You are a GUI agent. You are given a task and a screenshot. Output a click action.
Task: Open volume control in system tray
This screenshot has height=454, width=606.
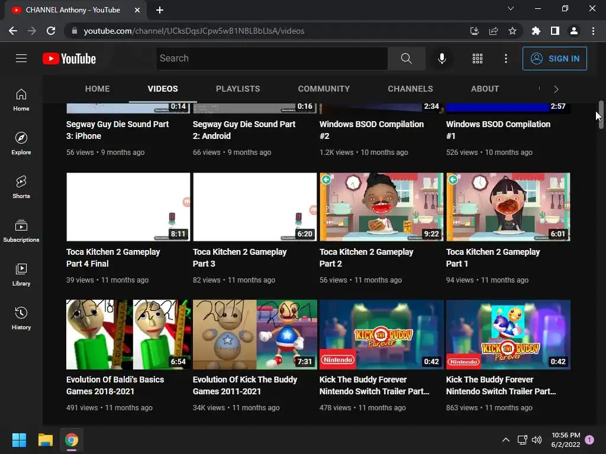(x=536, y=440)
